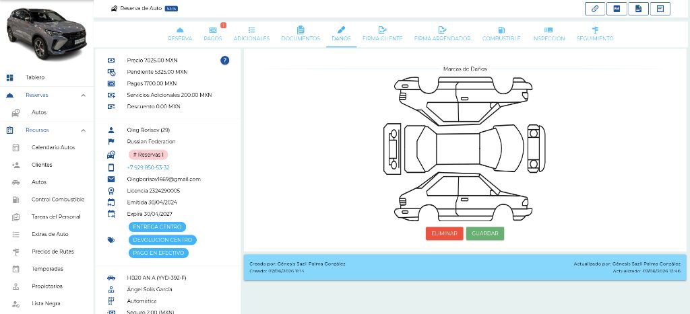Click the Descuento 0.00 MXN text
690x314 pixels.
tap(154, 106)
